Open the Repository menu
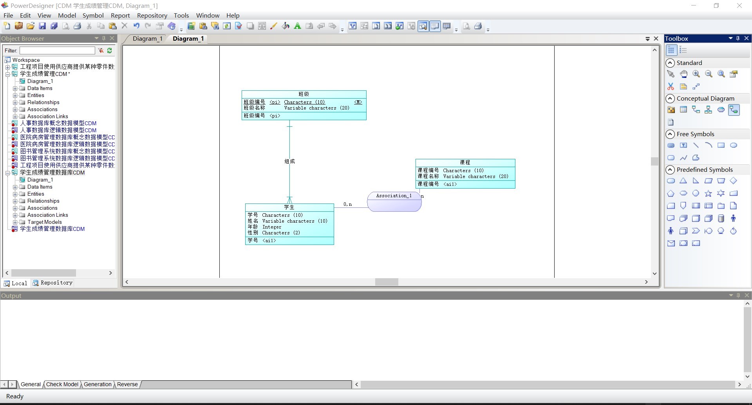This screenshot has width=752, height=405. click(152, 15)
